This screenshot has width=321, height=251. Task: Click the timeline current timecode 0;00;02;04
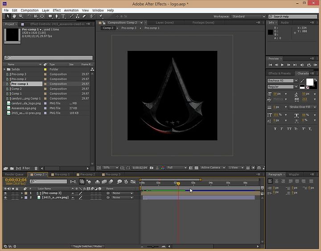click(x=16, y=180)
